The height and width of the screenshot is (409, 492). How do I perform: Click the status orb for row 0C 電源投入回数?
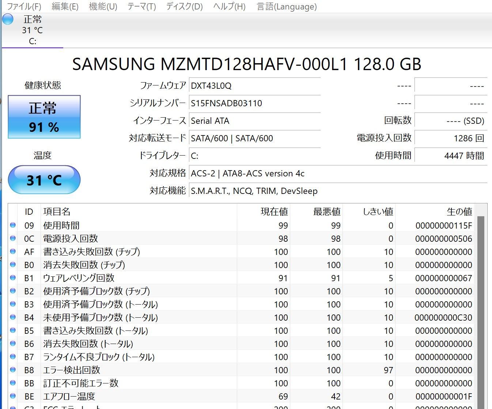[13, 238]
